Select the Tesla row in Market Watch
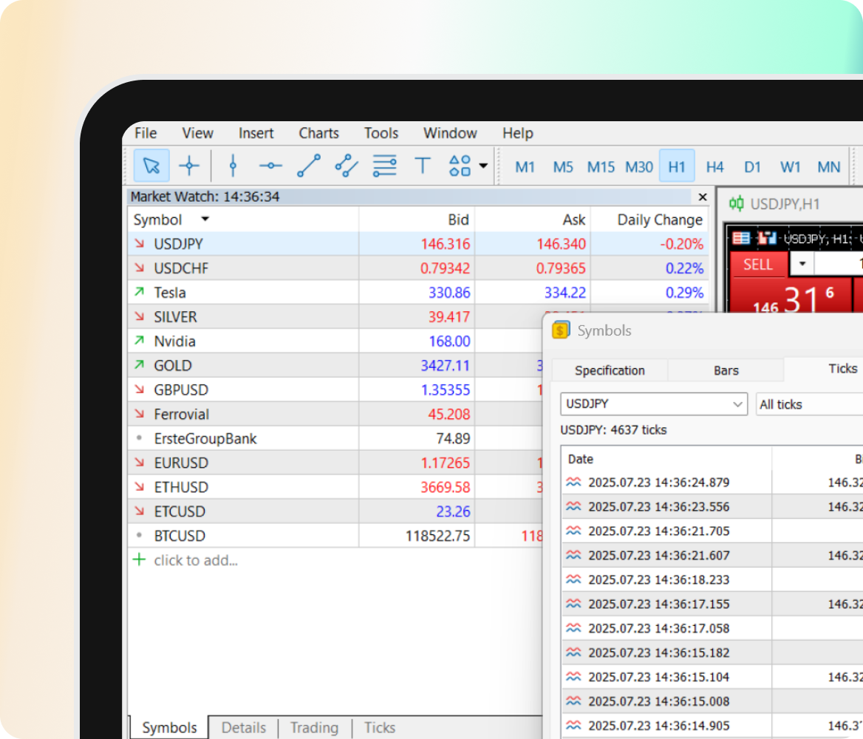The height and width of the screenshot is (739, 863). (170, 293)
